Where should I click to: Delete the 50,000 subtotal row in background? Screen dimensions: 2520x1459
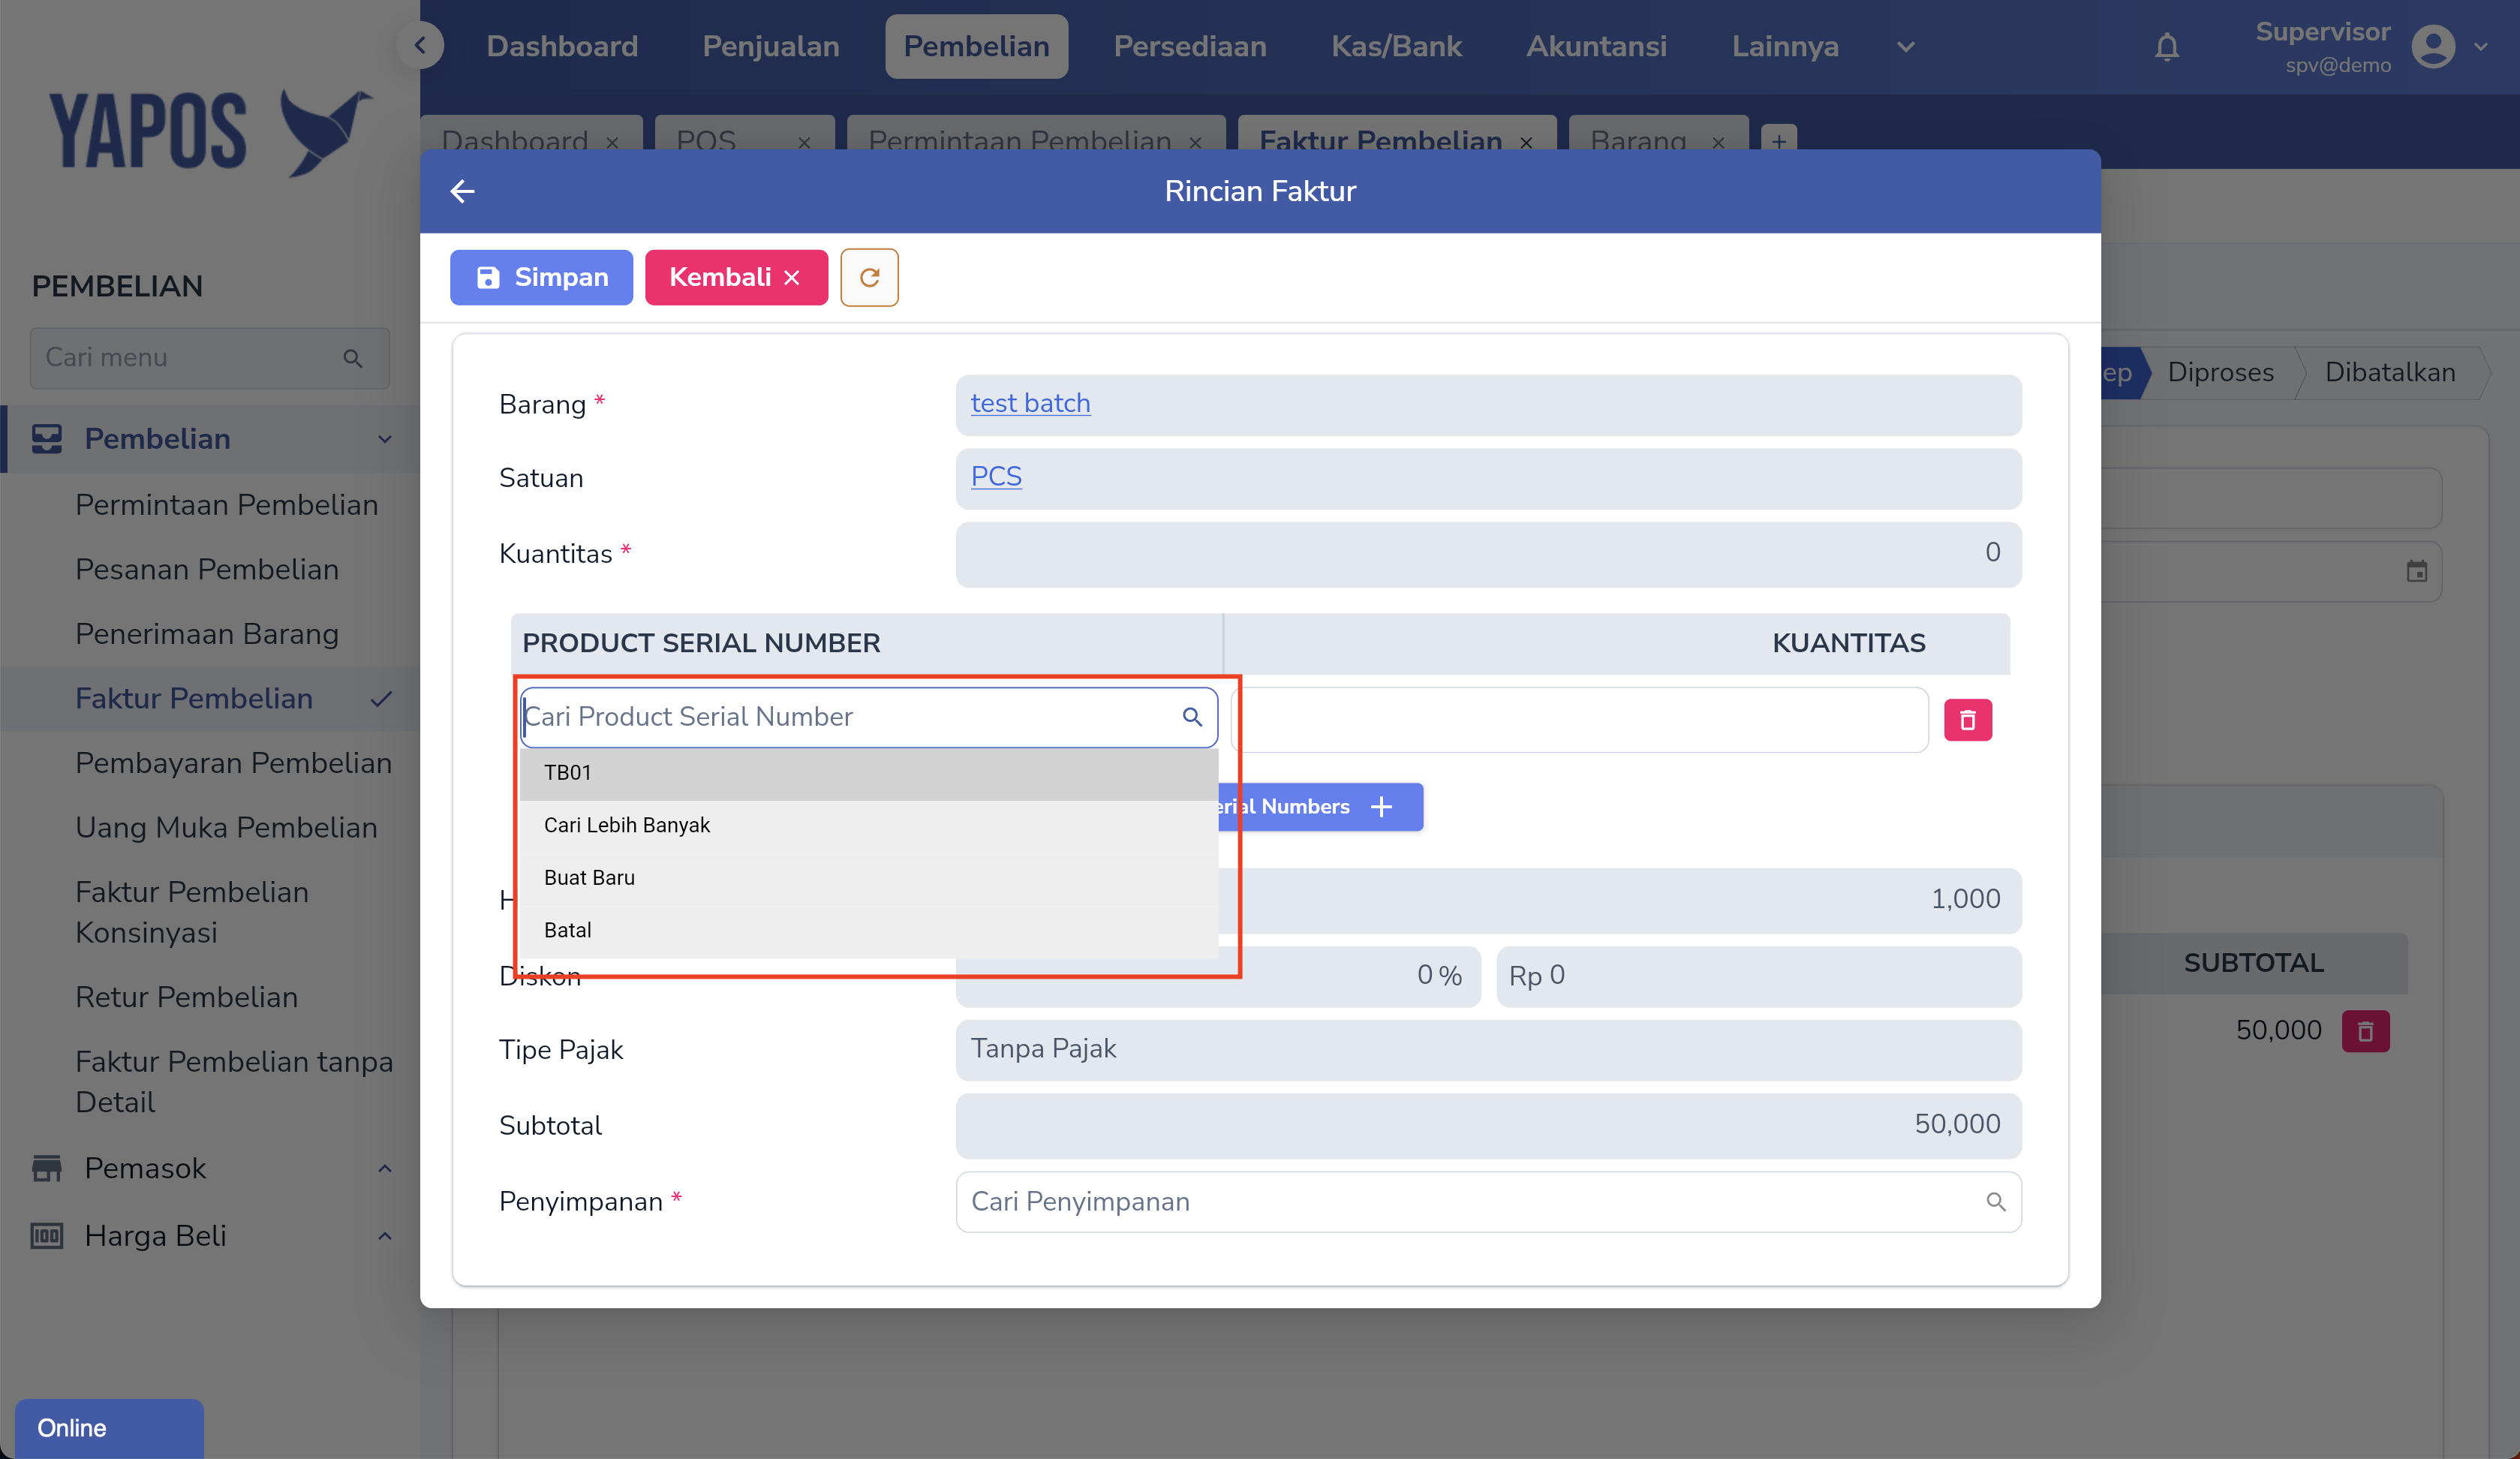coord(2365,1031)
